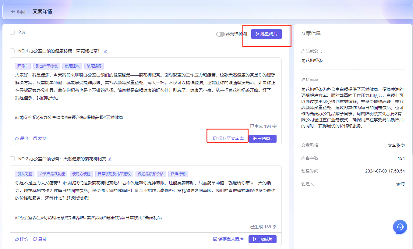Click the 菊花枸杞茶 product name in 文案信息

coord(312,60)
